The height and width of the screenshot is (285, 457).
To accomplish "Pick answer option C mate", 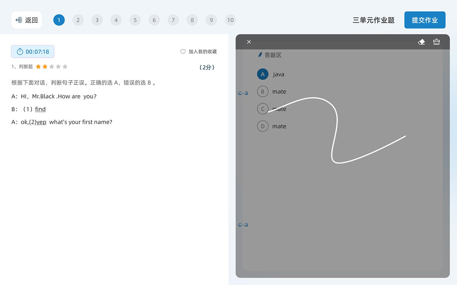I will (x=272, y=109).
